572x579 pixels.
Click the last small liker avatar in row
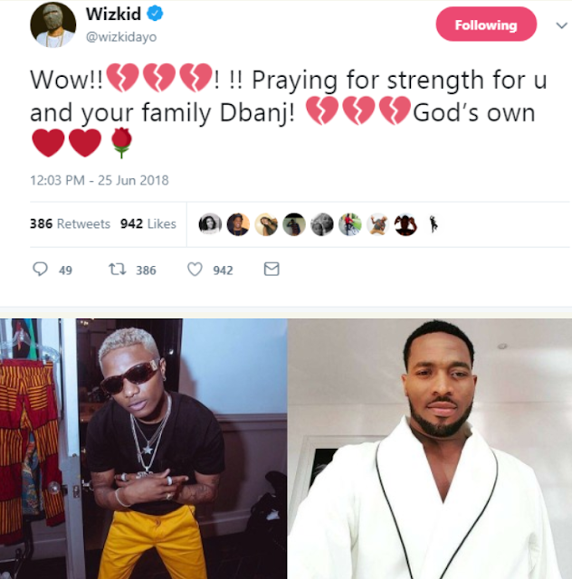coord(434,224)
